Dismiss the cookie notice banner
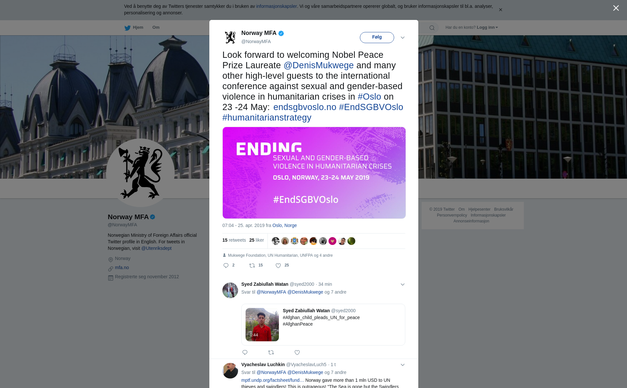This screenshot has height=388, width=627. [x=501, y=10]
